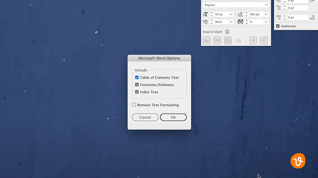The image size is (318, 178).
Task: Adjust the 50 pt font size stepper
Action: [211, 14]
